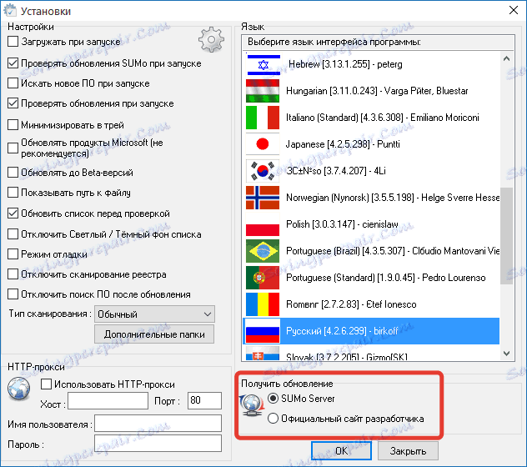Viewport: 527px width, 467px height.
Task: Close the Установки dialog with X
Action: click(x=513, y=10)
